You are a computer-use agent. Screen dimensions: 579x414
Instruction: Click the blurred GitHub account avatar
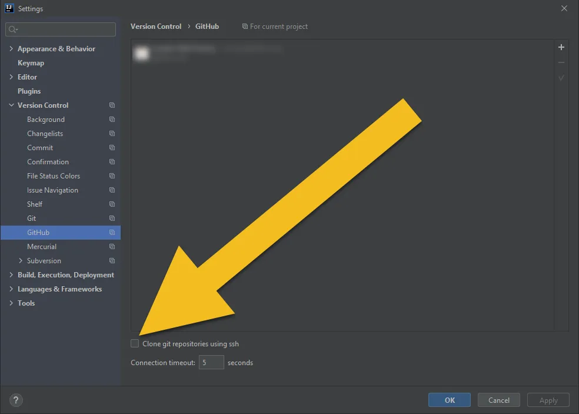click(141, 53)
